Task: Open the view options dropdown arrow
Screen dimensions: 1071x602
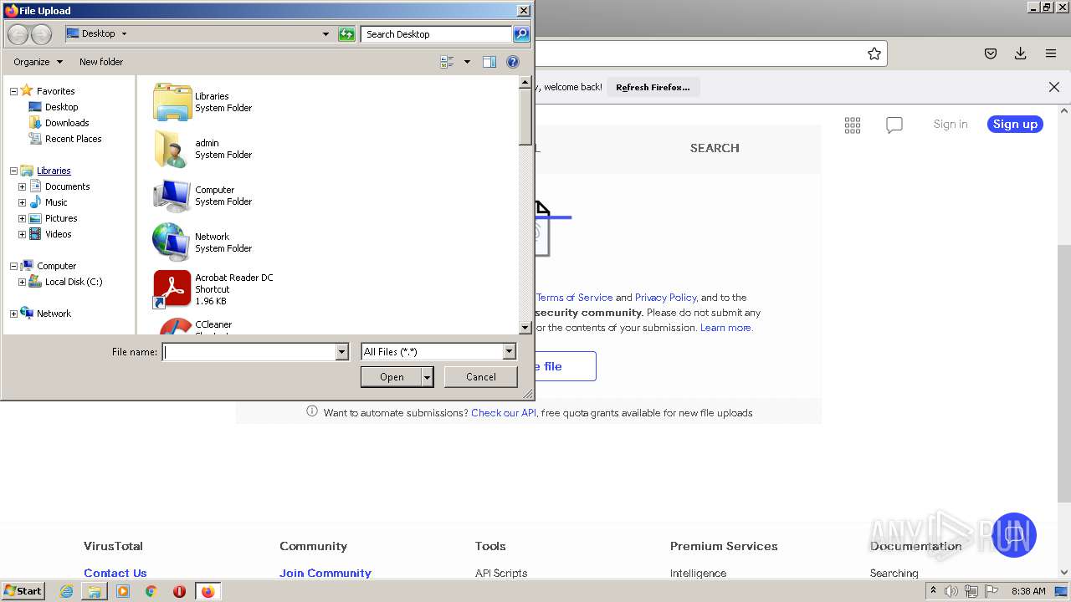Action: click(x=467, y=62)
